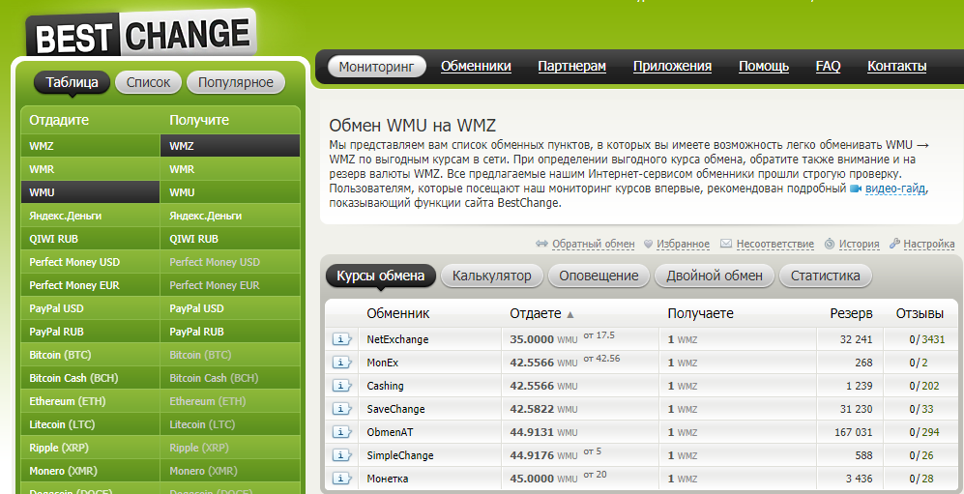The height and width of the screenshot is (494, 964).
Task: Sort by the Резерв column header
Action: click(x=851, y=314)
